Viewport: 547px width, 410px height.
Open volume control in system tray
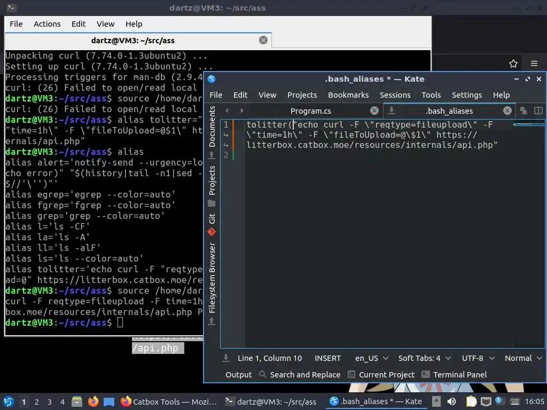click(451, 401)
